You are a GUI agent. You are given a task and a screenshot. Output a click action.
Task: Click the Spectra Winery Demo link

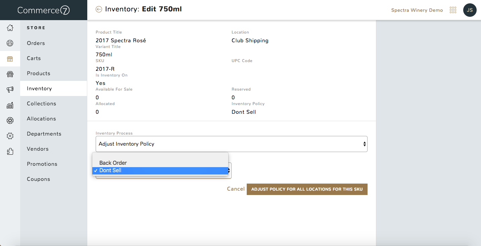click(x=417, y=10)
